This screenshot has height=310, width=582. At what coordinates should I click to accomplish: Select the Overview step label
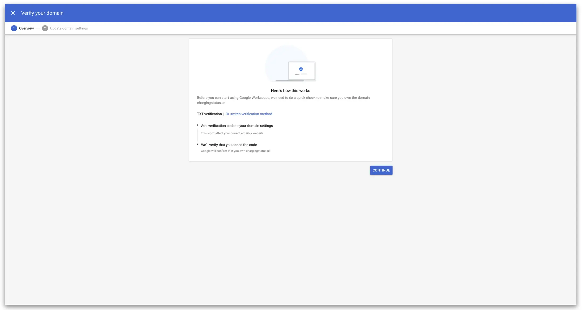tap(26, 28)
